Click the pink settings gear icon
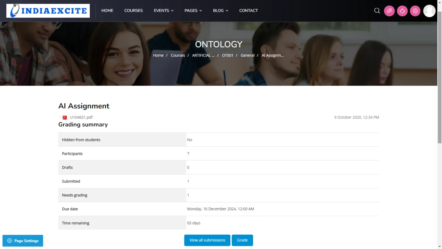Viewport: 442px width, 249px height. coord(415,11)
